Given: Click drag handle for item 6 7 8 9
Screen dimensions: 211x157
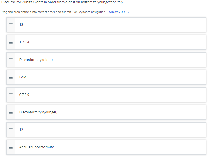Looking at the screenshot, I should point(11,95).
